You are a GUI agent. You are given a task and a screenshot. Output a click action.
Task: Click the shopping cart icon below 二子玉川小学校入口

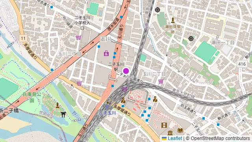[x=78, y=38]
